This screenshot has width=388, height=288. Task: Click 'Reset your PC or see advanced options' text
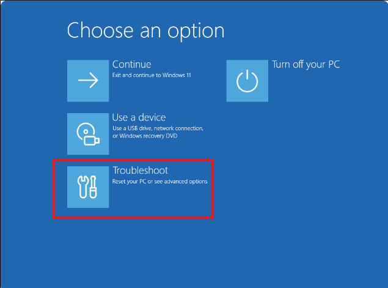160,182
